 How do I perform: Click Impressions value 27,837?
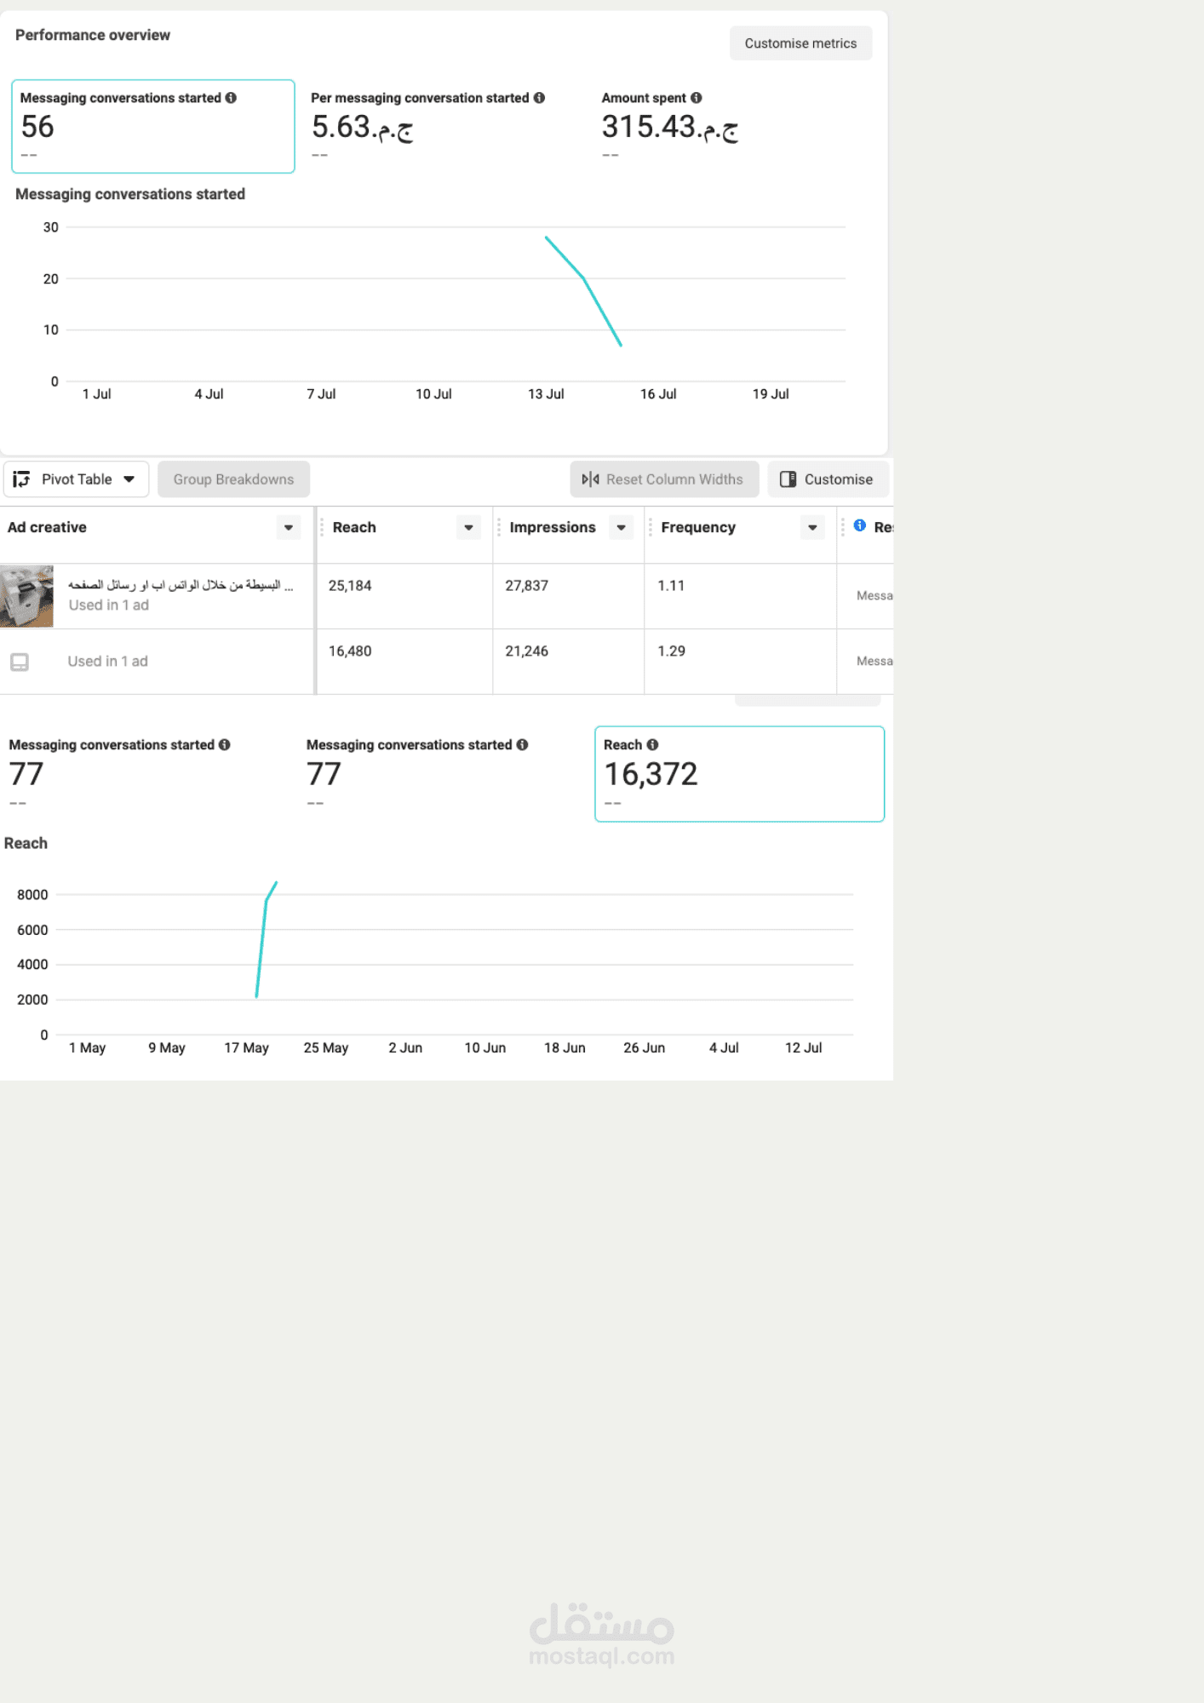click(526, 586)
